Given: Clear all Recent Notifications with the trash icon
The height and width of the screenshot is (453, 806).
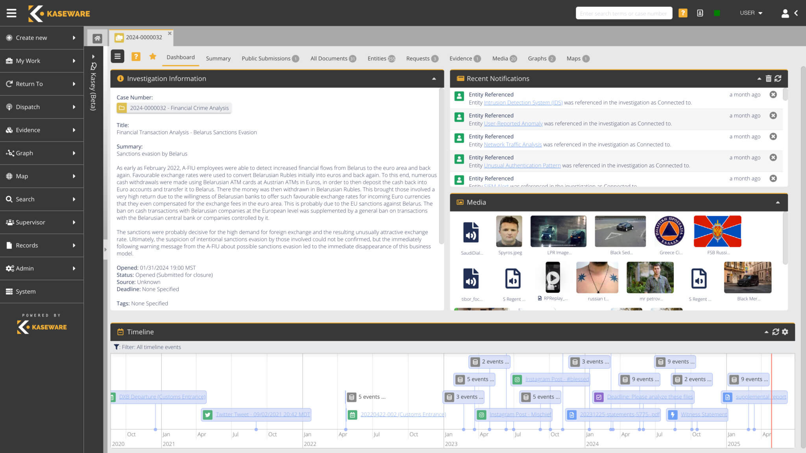Looking at the screenshot, I should tap(768, 79).
